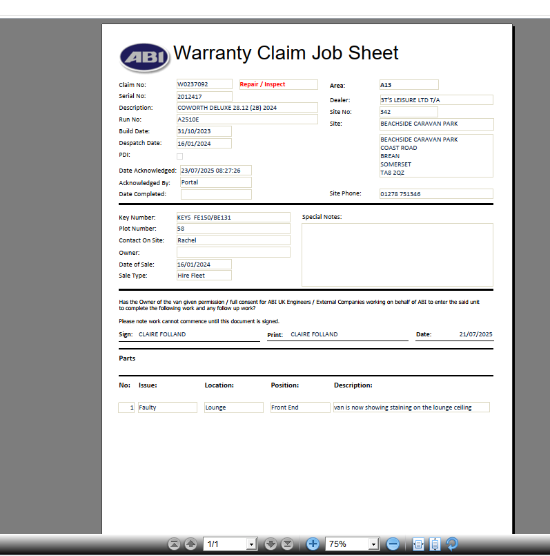Click the issue number 1 cell
Image resolution: width=550 pixels, height=556 pixels.
(126, 408)
